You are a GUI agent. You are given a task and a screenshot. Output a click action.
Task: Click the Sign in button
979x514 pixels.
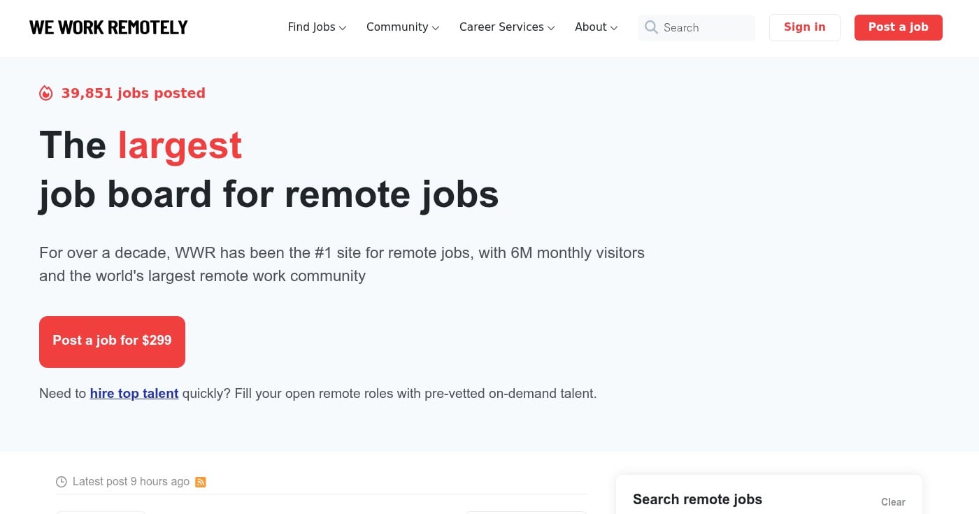(x=804, y=27)
